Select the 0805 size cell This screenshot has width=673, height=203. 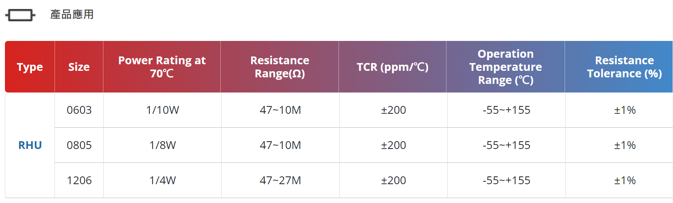click(79, 145)
